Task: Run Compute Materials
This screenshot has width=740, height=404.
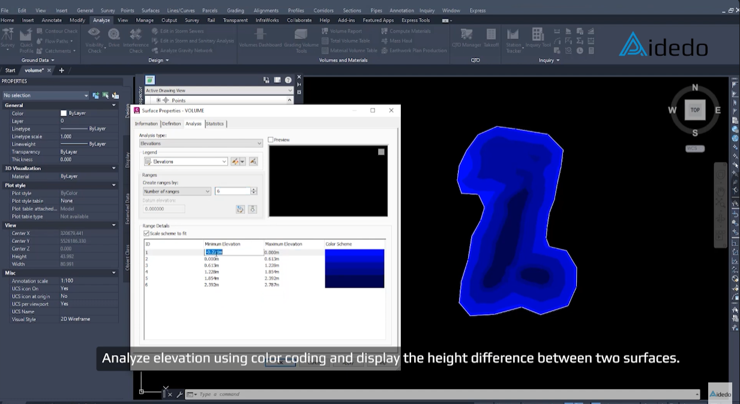Action: (406, 31)
